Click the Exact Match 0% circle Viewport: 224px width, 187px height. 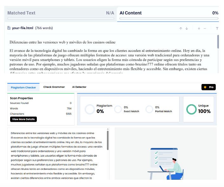pyautogui.click(x=118, y=109)
